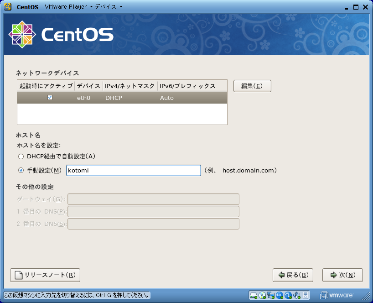Viewport: 373px width, 303px height.
Task: Click the VMware logo in status bar
Action: click(x=337, y=295)
